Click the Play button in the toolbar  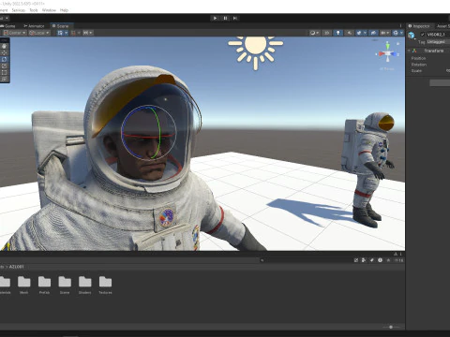point(215,18)
